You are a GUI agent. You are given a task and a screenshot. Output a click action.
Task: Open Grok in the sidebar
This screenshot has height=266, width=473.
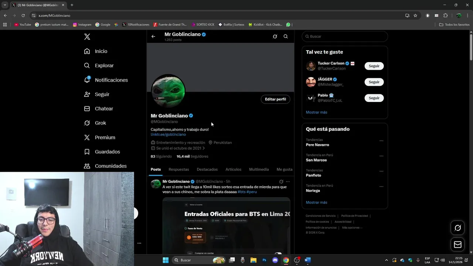(95, 123)
